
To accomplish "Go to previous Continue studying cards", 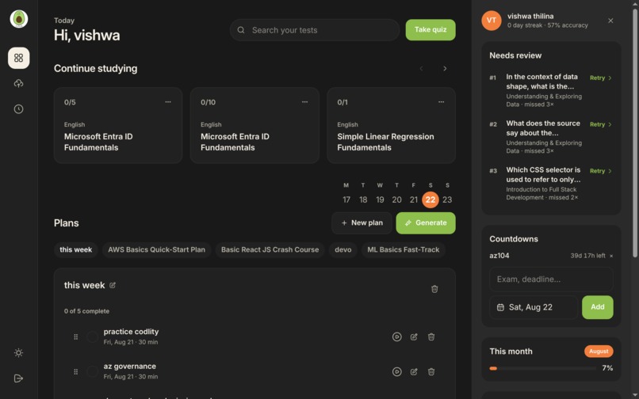I will [422, 68].
